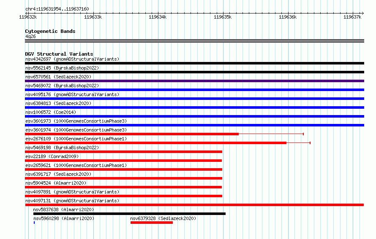The image size is (376, 239).
Task: Click the 4q26 band label
Action: [x=30, y=36]
